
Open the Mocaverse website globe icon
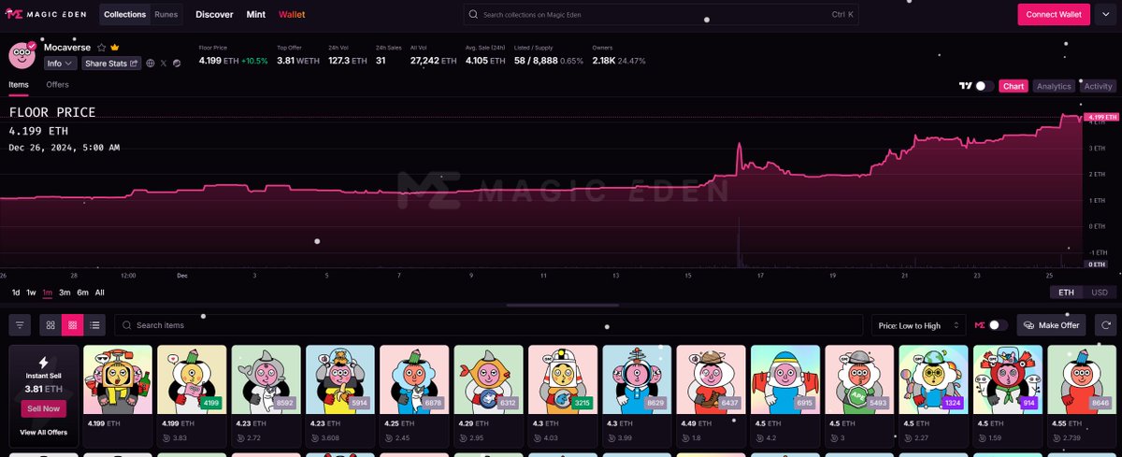151,63
